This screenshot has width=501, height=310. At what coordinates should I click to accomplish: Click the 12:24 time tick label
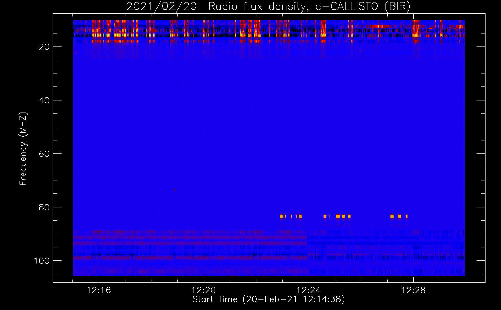[x=309, y=290]
